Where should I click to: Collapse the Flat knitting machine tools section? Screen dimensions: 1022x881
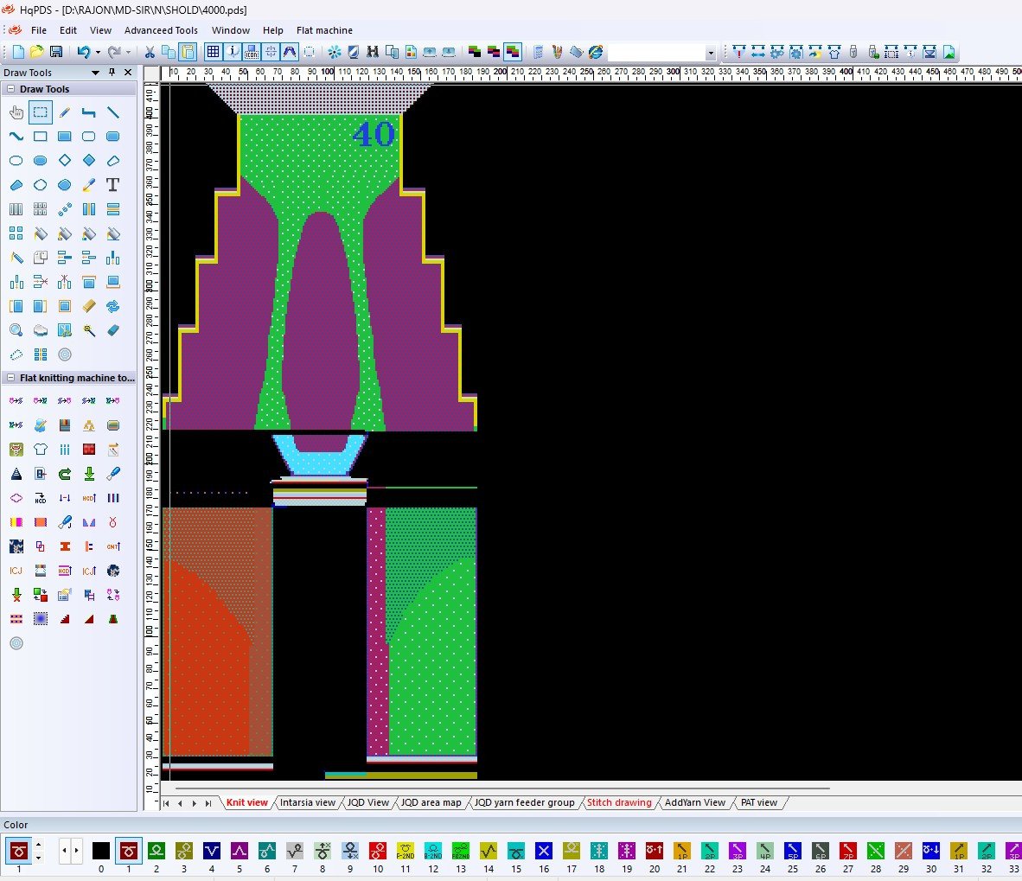(x=10, y=378)
